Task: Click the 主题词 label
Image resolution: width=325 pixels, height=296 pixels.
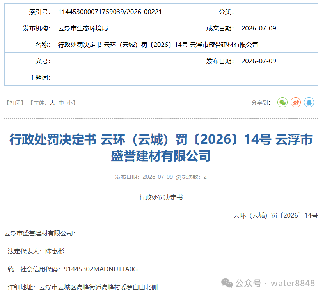Action: (x=40, y=77)
